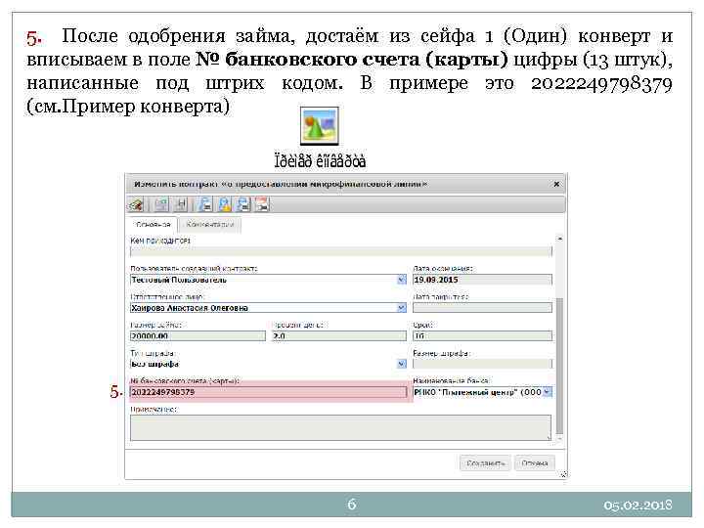Click the bank account number field 2022249798379

tap(268, 392)
